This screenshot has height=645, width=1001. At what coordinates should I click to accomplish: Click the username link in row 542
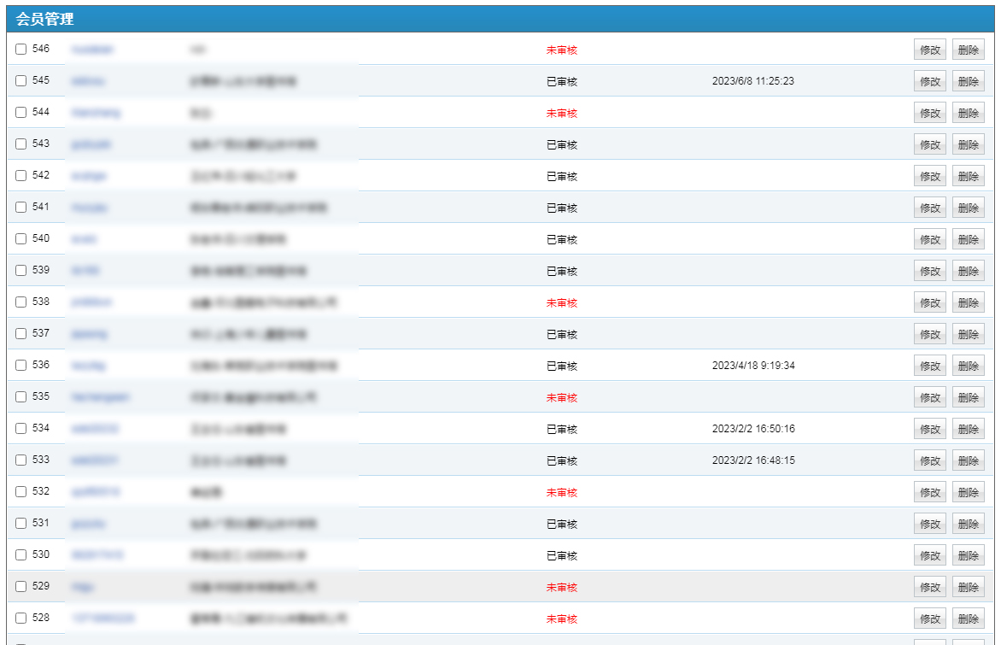pos(89,176)
